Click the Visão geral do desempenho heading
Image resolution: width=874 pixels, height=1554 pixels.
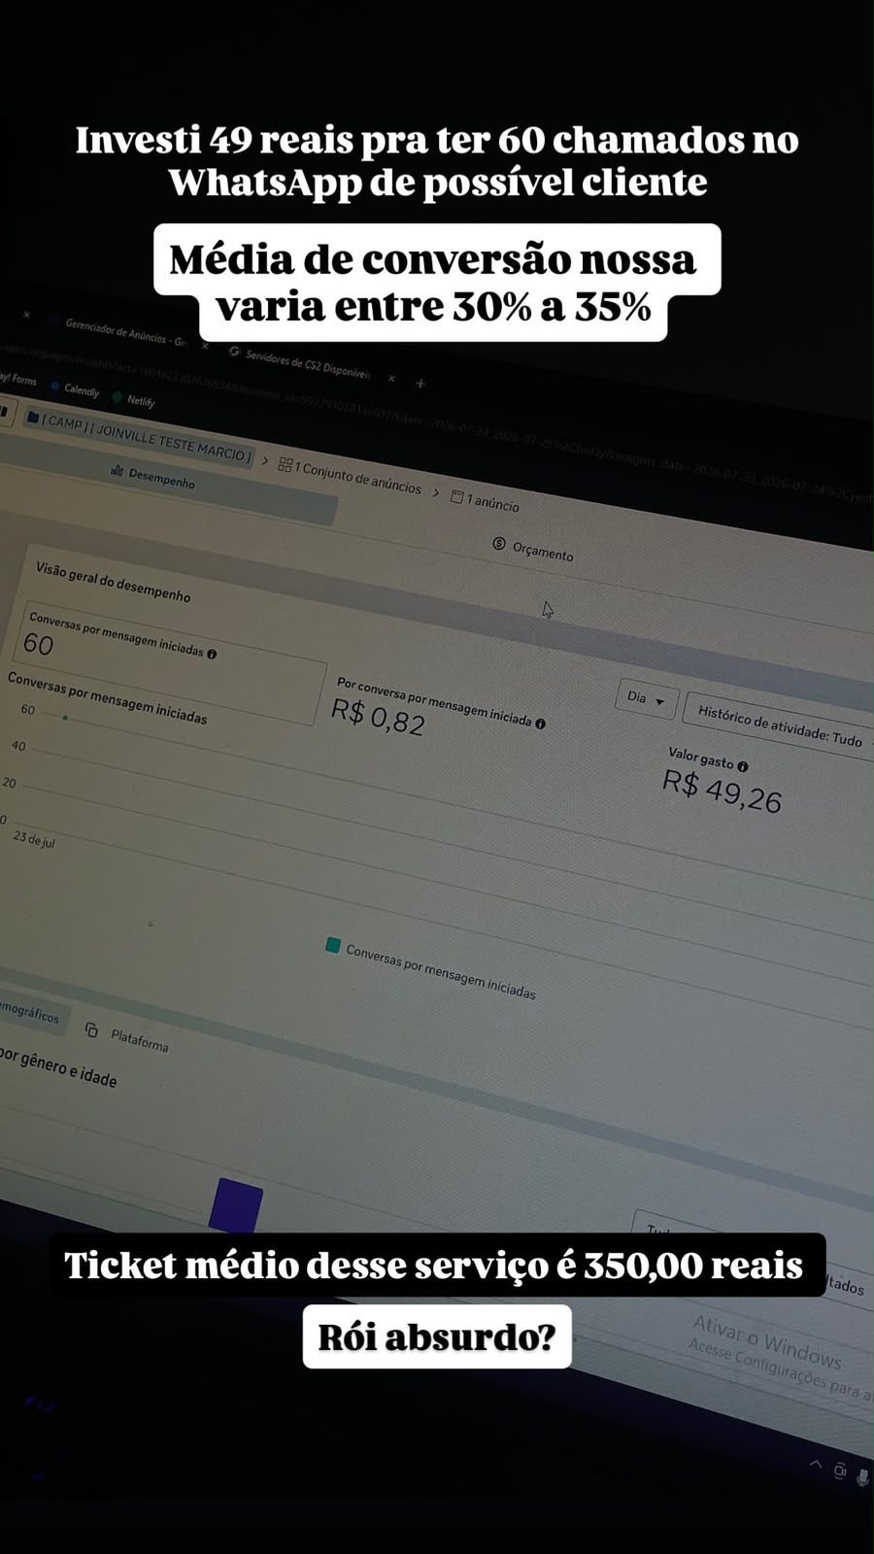click(x=113, y=582)
